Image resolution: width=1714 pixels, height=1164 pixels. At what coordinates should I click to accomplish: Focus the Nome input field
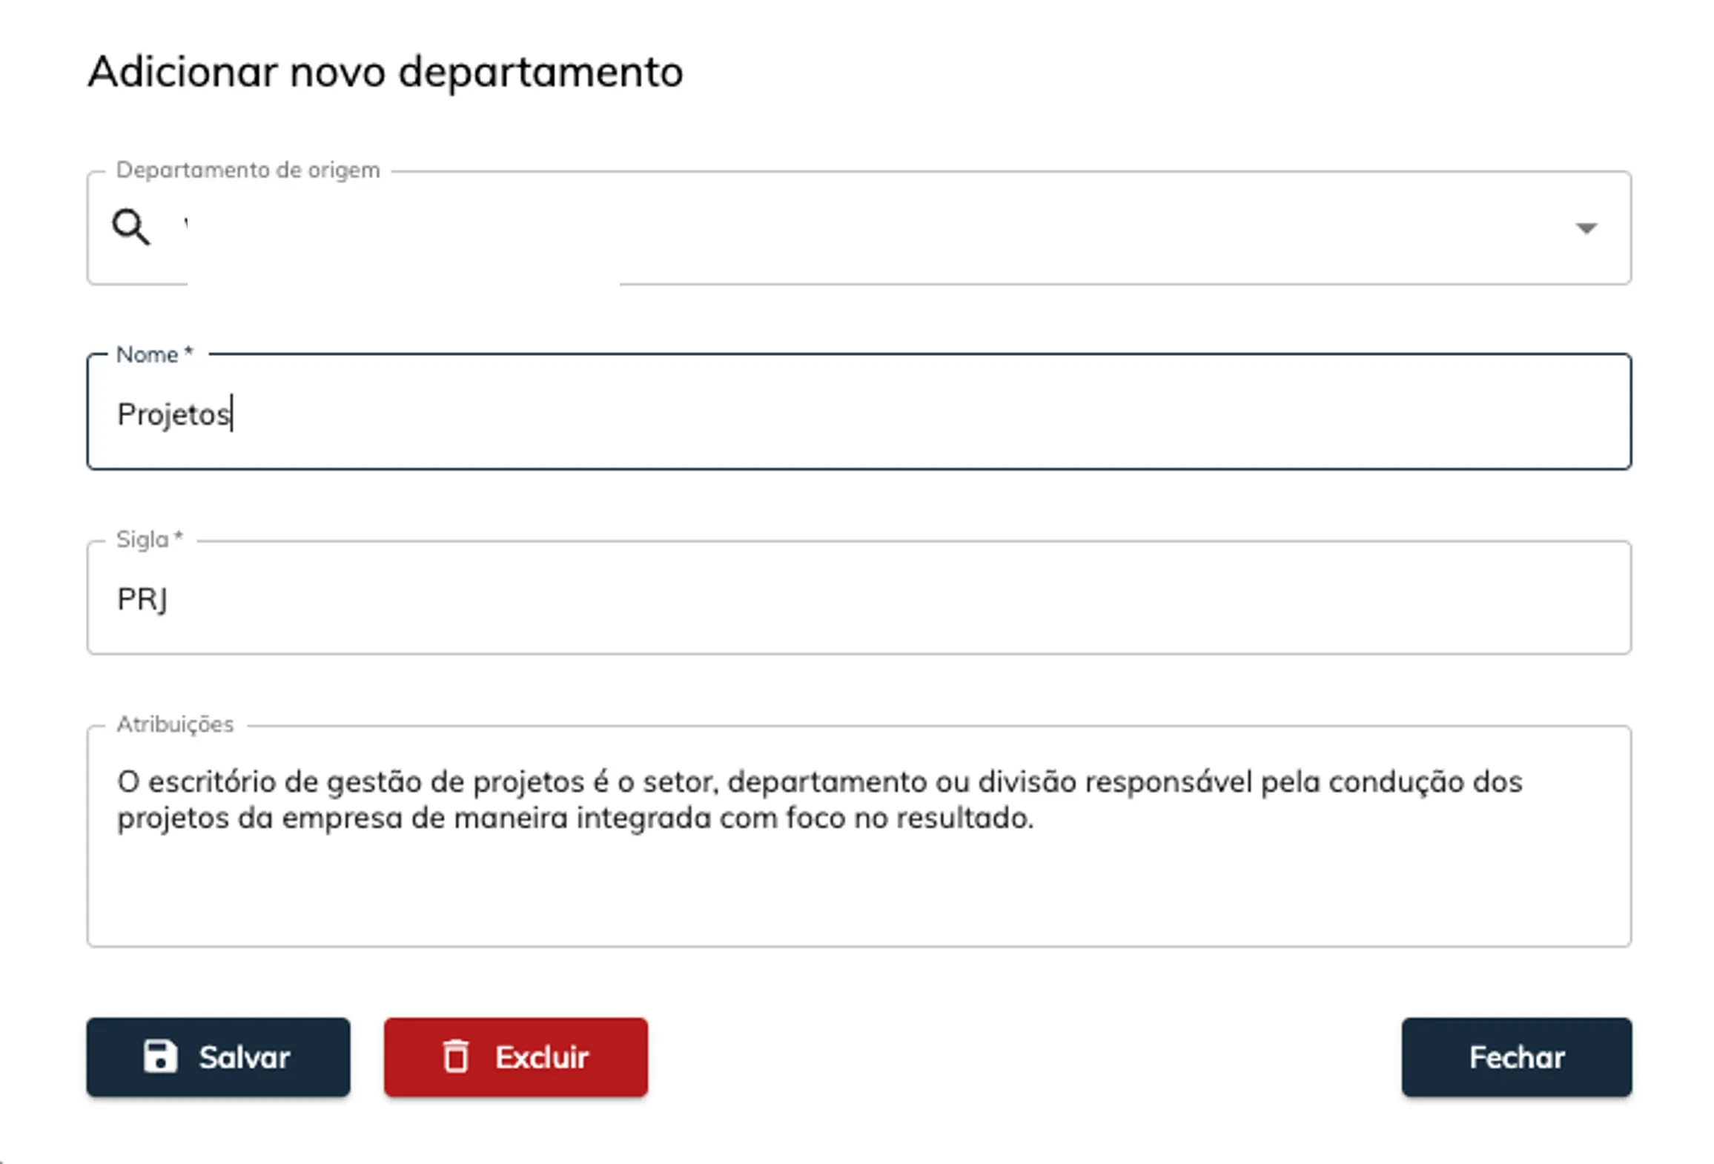pyautogui.click(x=890, y=413)
